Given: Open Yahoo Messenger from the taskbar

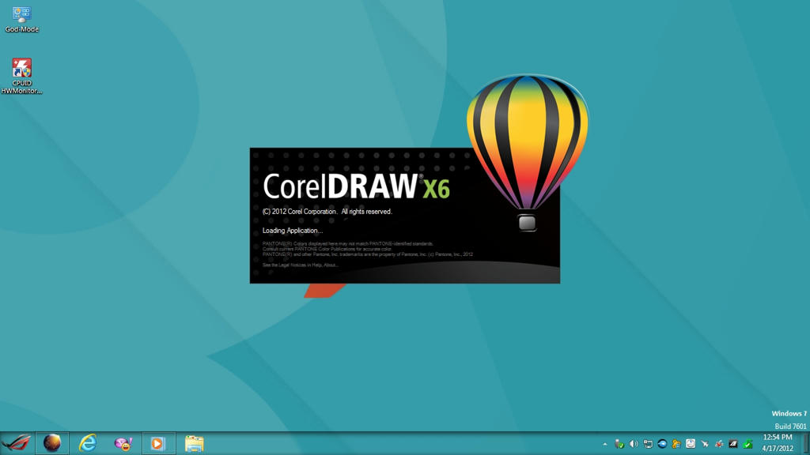Looking at the screenshot, I should pyautogui.click(x=123, y=444).
